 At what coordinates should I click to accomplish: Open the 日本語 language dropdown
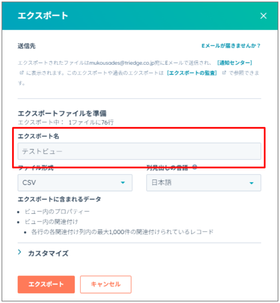(x=203, y=183)
